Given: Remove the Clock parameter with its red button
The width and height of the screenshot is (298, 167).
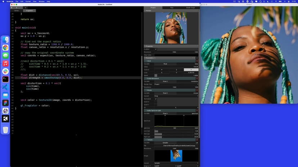Looking at the screenshot, I should coord(197,61).
